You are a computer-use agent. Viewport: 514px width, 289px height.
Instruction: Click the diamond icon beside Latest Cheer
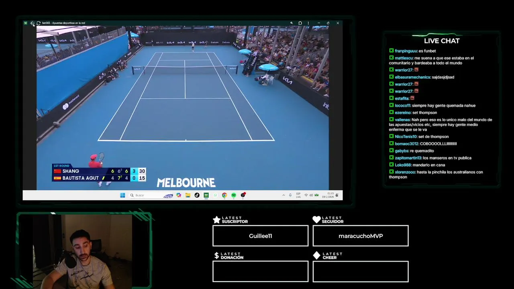pos(316,256)
